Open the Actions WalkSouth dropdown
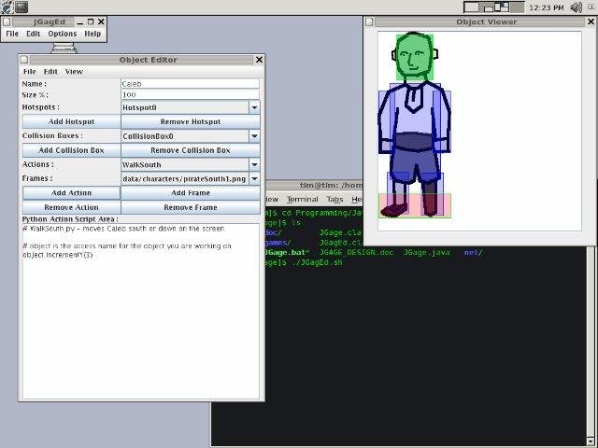 pyautogui.click(x=254, y=164)
